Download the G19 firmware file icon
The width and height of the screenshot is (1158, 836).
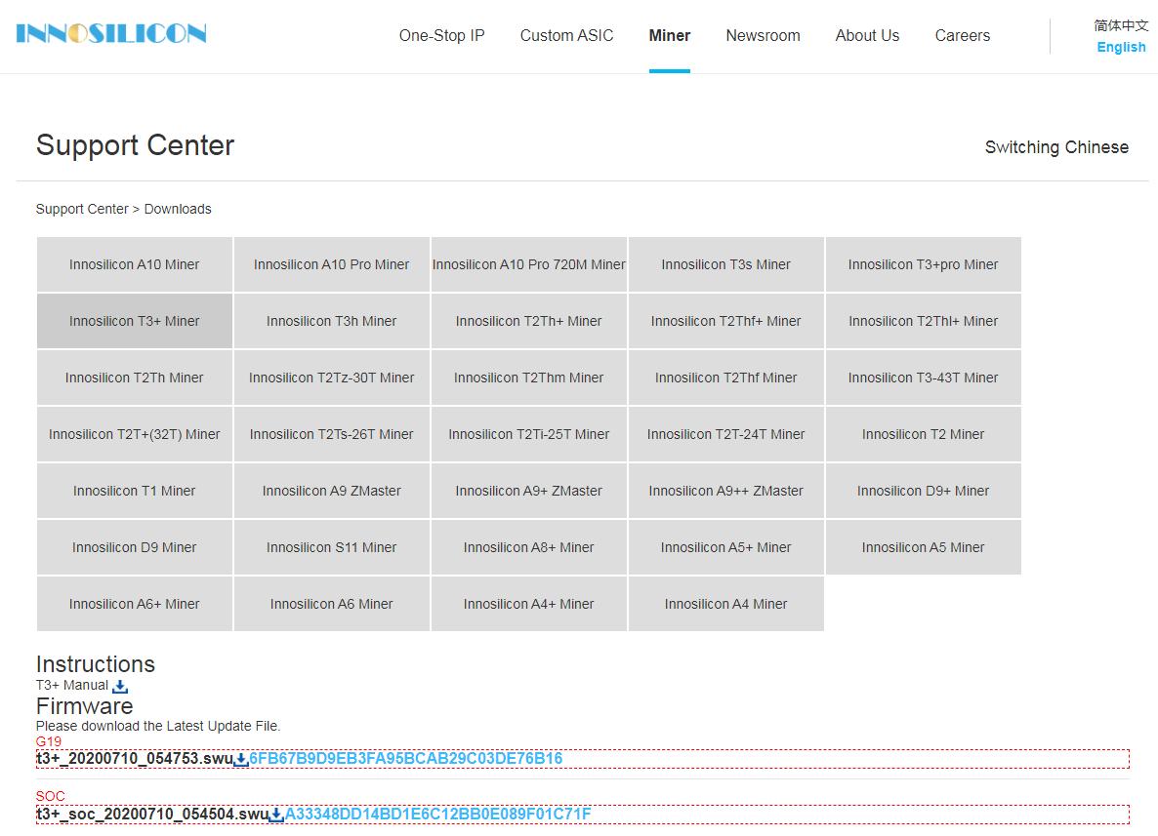(241, 759)
